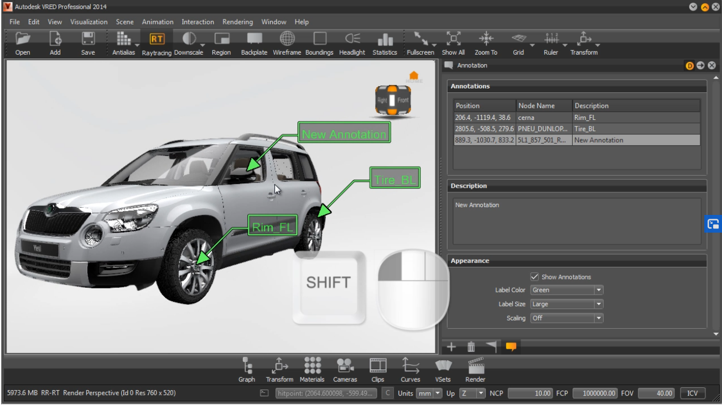The height and width of the screenshot is (405, 722).
Task: Open the Curves module
Action: 411,365
